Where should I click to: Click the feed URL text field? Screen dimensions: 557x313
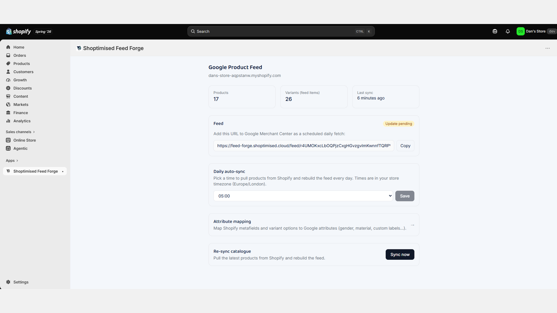coord(304,146)
